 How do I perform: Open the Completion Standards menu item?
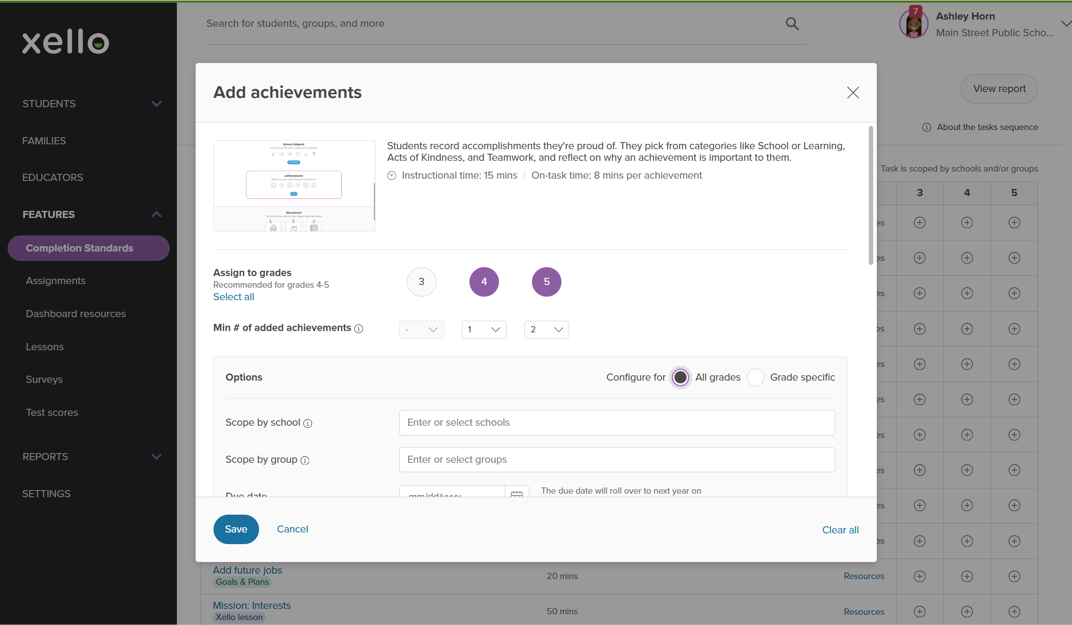click(80, 248)
